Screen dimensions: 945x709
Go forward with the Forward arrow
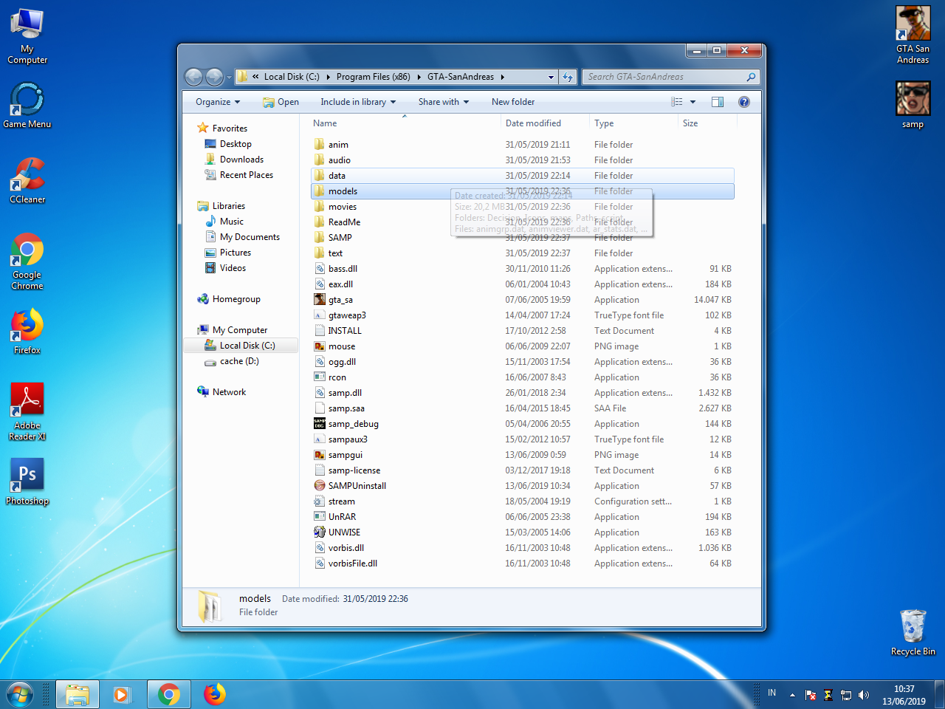(214, 77)
